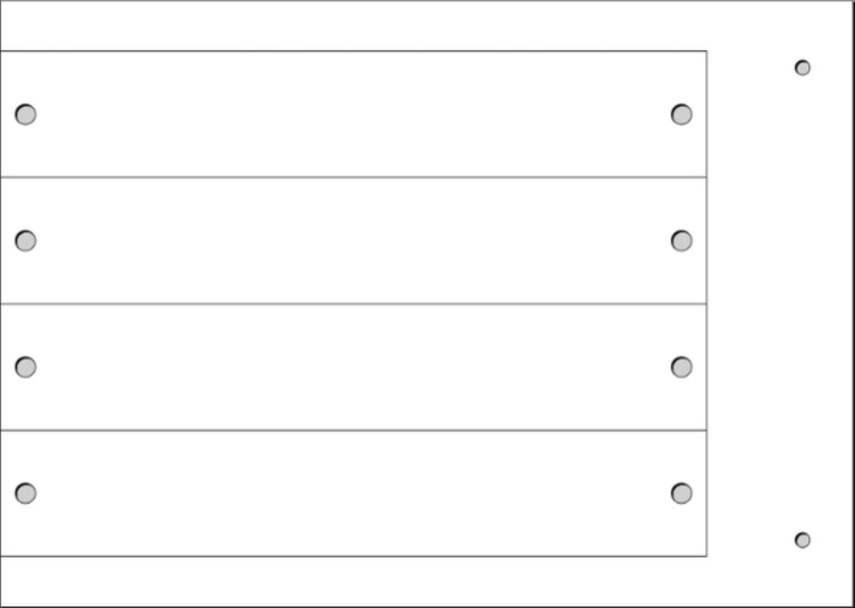
Task: Select the top rectangular panel's center
Action: point(353,114)
